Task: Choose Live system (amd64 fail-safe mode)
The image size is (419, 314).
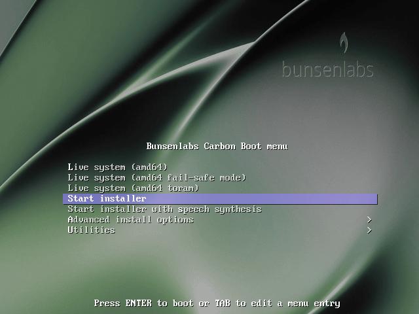Action: point(156,178)
